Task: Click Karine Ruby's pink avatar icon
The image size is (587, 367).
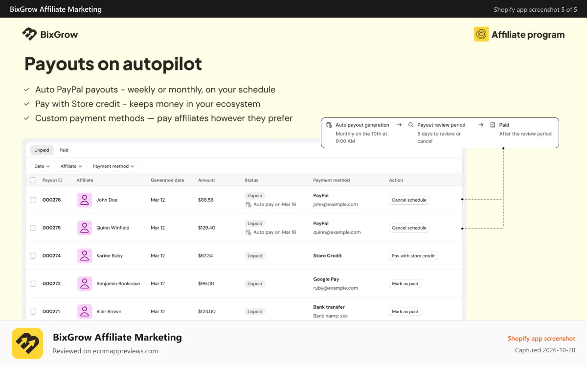Action: click(85, 255)
